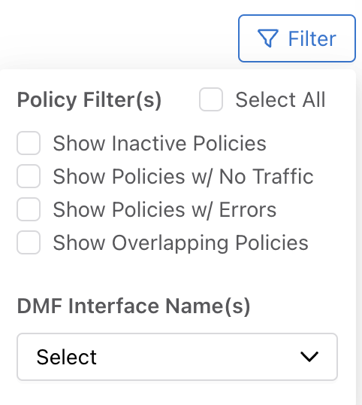Click the Policy Filter(s) heading
The image size is (362, 405).
89,99
